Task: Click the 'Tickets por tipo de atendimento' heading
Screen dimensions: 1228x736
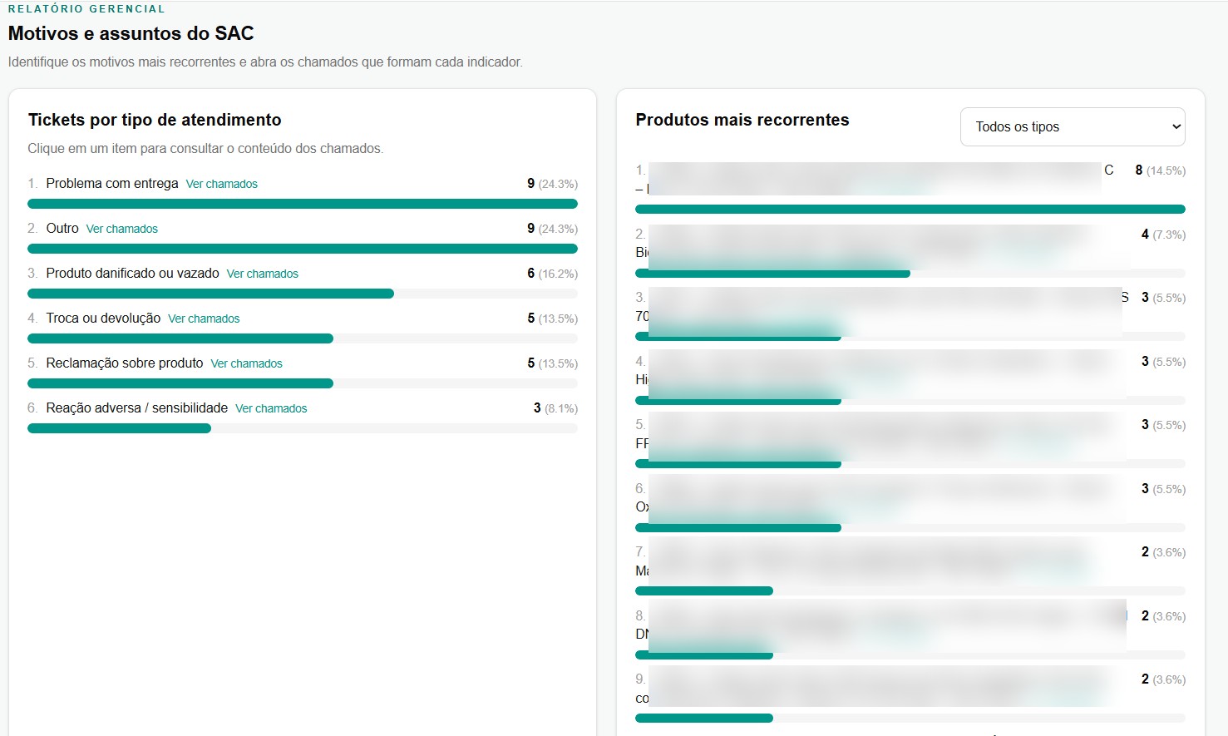Action: (155, 120)
